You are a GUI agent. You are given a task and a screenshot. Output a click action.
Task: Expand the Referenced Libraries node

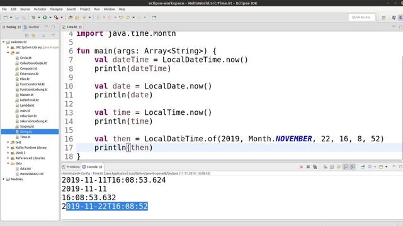pos(8,158)
